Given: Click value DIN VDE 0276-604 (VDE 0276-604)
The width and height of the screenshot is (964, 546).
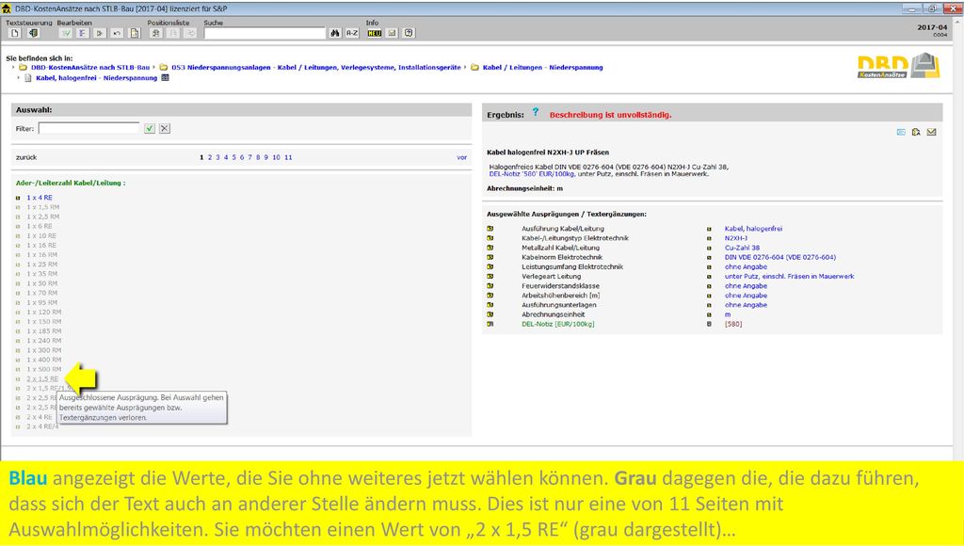Looking at the screenshot, I should tap(780, 258).
